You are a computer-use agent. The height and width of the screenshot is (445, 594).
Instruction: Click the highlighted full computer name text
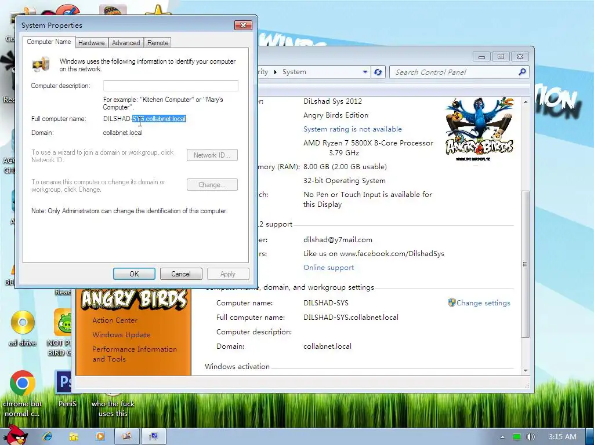point(159,119)
